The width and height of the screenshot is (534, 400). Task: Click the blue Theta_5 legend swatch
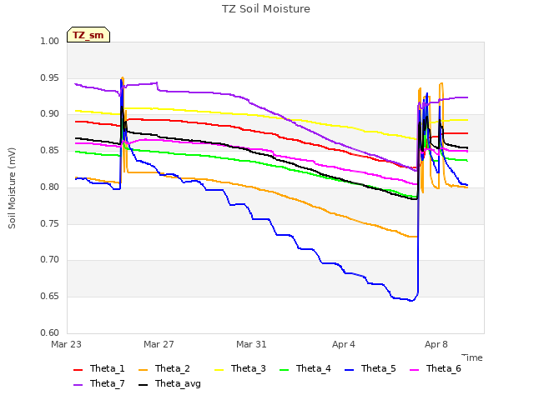[349, 370]
